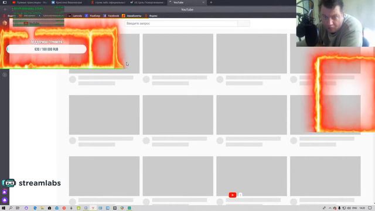The image size is (375, 211).
Task: Expand hidden system tray icons chevron
Action: [x=330, y=208]
